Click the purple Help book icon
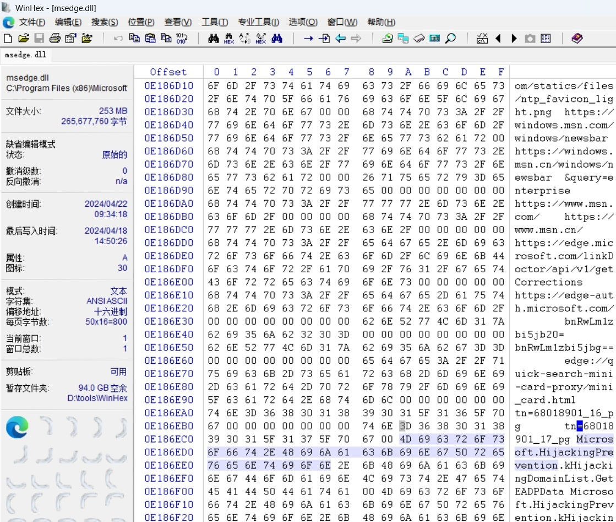Image resolution: width=616 pixels, height=522 pixels. [577, 39]
